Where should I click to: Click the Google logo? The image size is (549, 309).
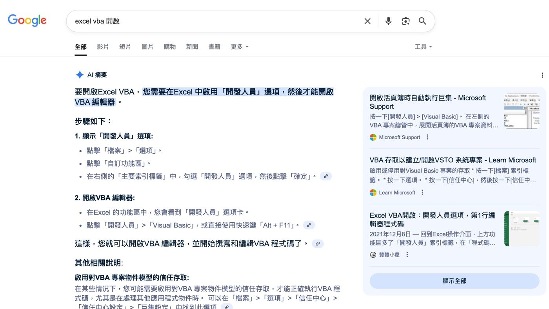27,20
